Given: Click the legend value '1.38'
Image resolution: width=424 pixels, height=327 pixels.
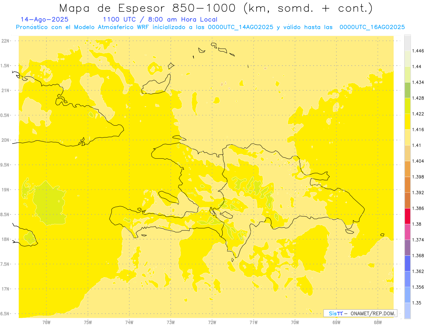Looking at the screenshot, I should click(x=417, y=224).
